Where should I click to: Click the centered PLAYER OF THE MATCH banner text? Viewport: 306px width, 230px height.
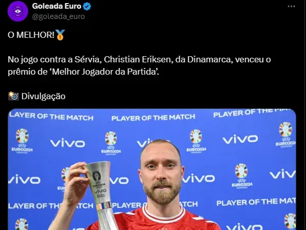153,118
